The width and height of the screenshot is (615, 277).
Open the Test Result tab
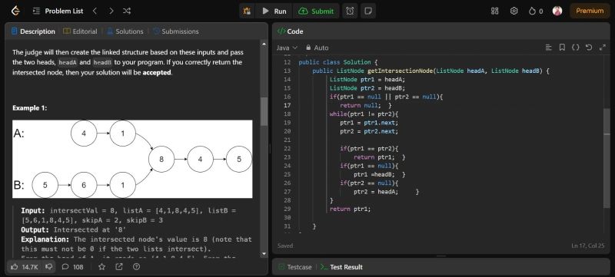[x=341, y=267]
